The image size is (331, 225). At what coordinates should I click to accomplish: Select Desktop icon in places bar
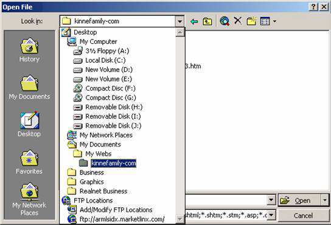click(x=29, y=125)
